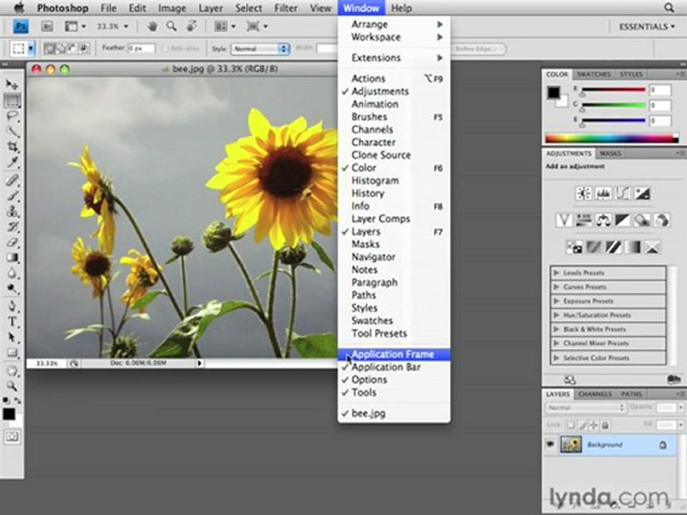Screen dimensions: 687x515
Task: Add a Gradient Map adjustment
Action: pyautogui.click(x=632, y=247)
